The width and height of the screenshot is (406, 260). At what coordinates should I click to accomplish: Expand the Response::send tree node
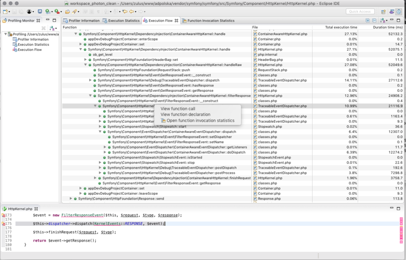click(x=71, y=198)
